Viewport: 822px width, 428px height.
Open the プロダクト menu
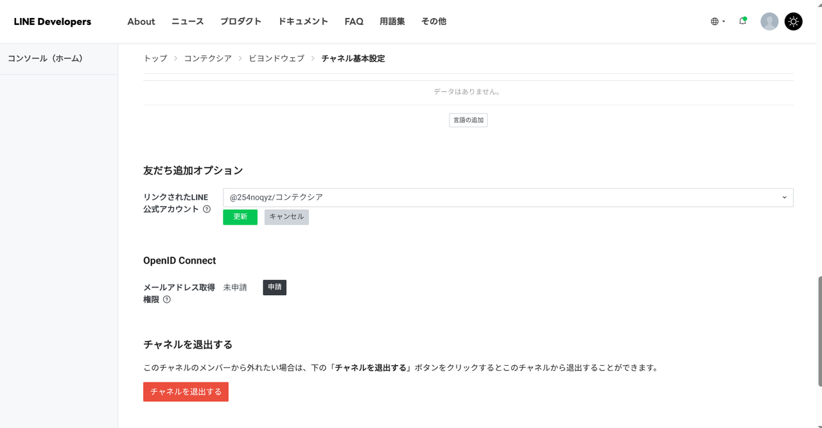pyautogui.click(x=241, y=22)
